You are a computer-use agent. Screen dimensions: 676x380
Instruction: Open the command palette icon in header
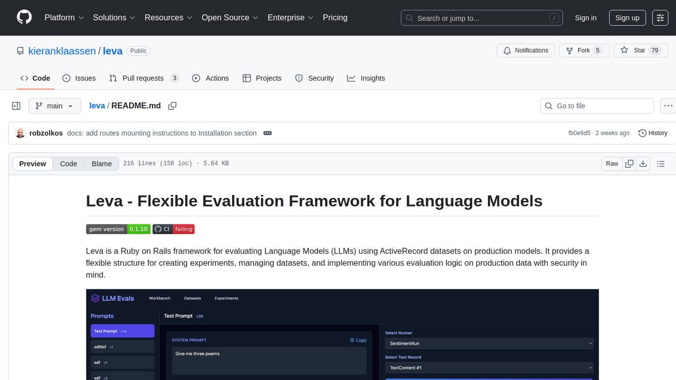tap(660, 18)
